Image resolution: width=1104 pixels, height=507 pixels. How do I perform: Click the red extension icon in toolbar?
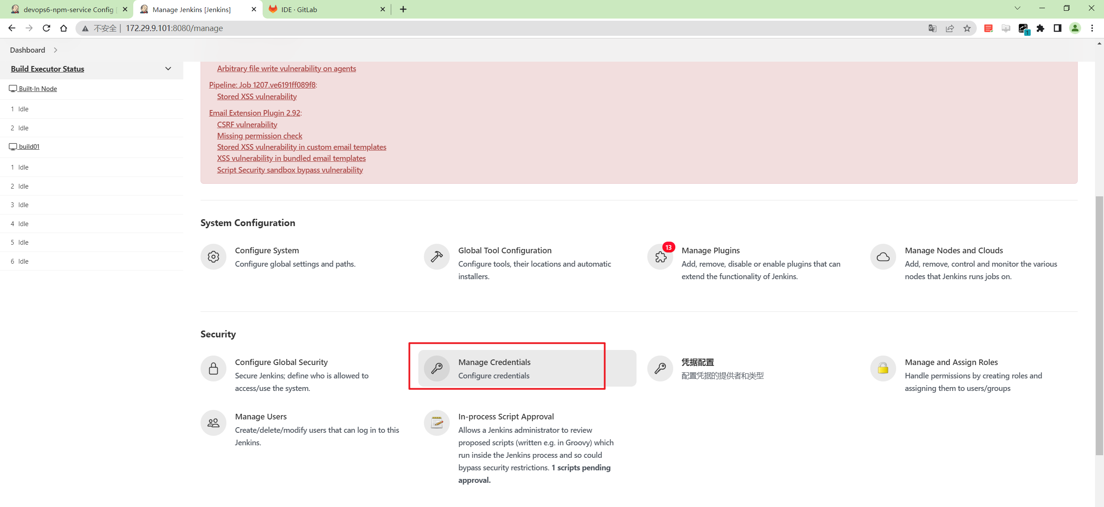pyautogui.click(x=988, y=28)
